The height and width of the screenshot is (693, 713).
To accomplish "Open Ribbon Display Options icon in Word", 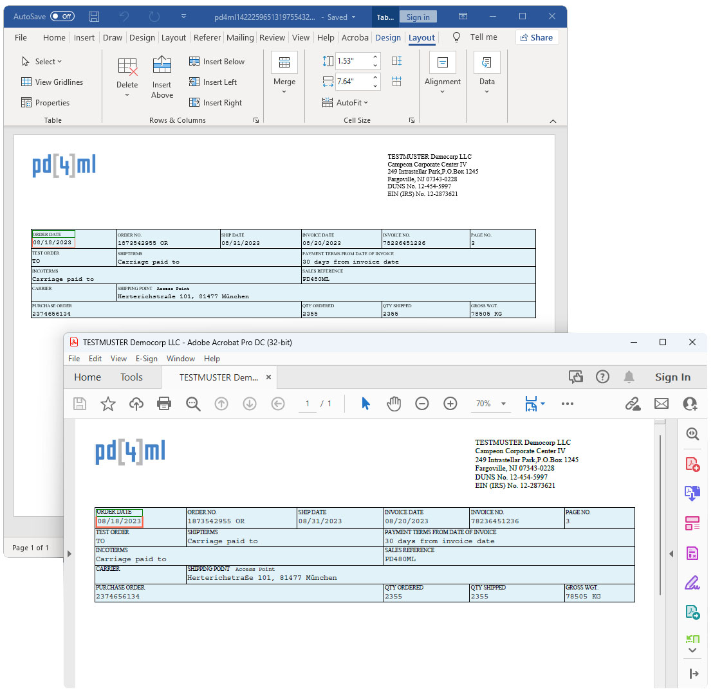I will pos(463,16).
